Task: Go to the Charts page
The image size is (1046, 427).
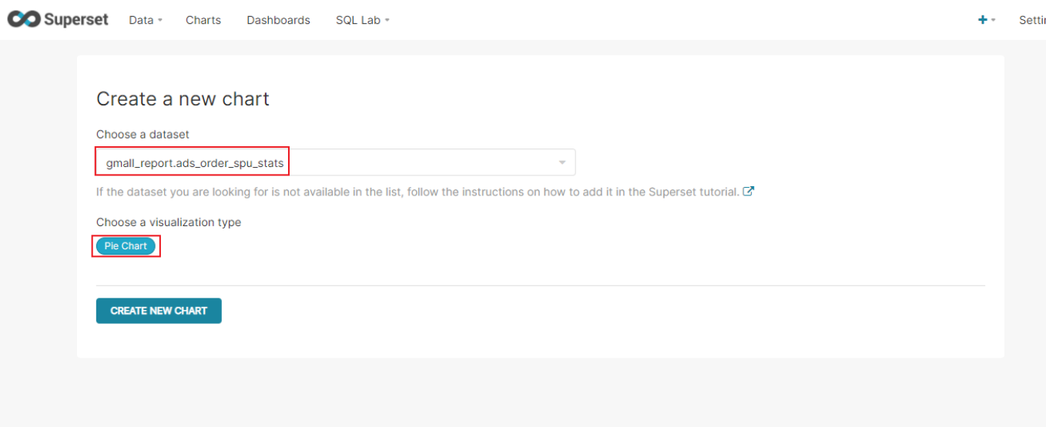Action: [x=203, y=20]
